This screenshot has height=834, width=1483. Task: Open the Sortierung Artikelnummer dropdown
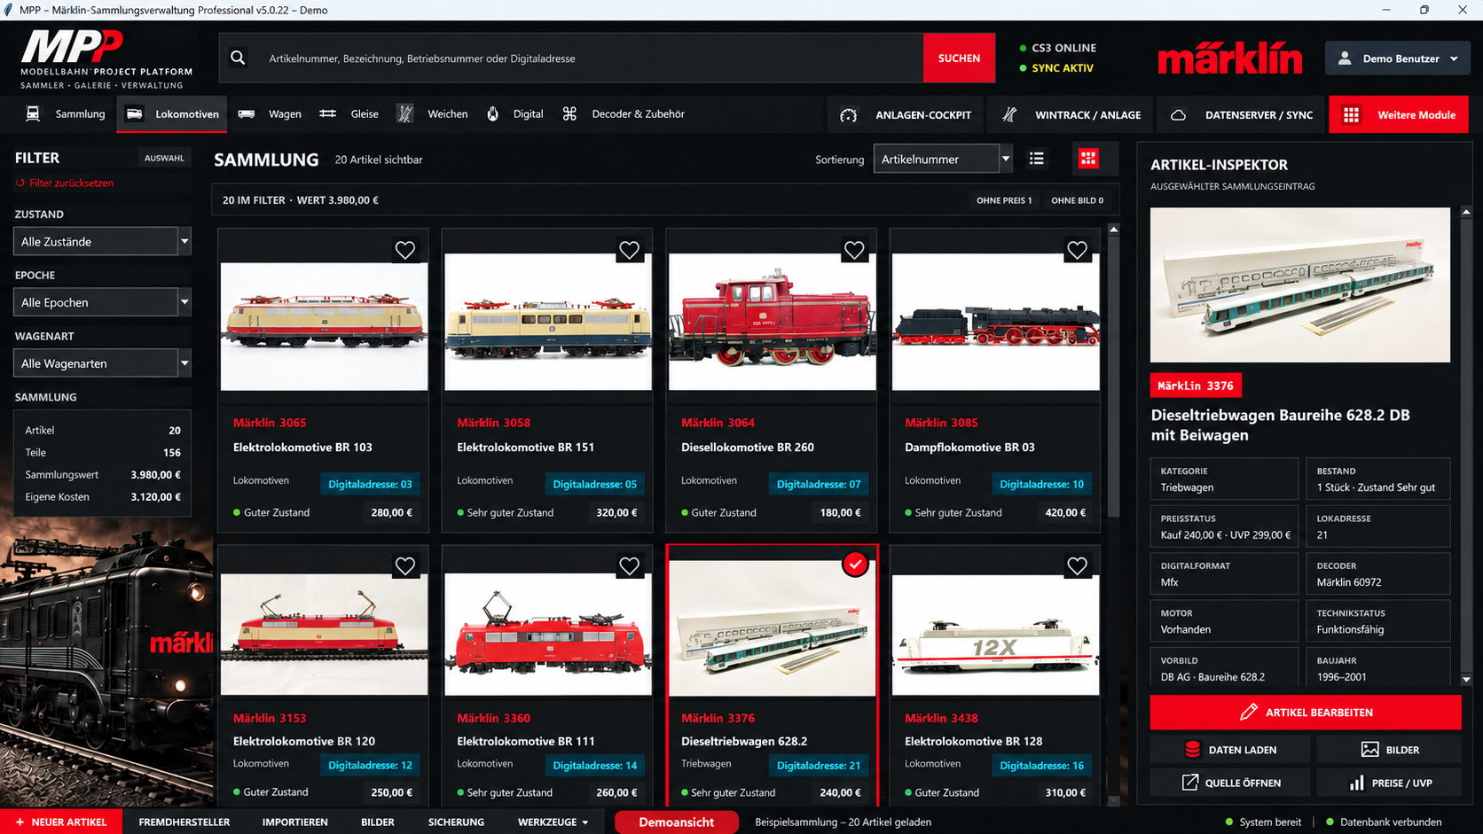point(943,159)
